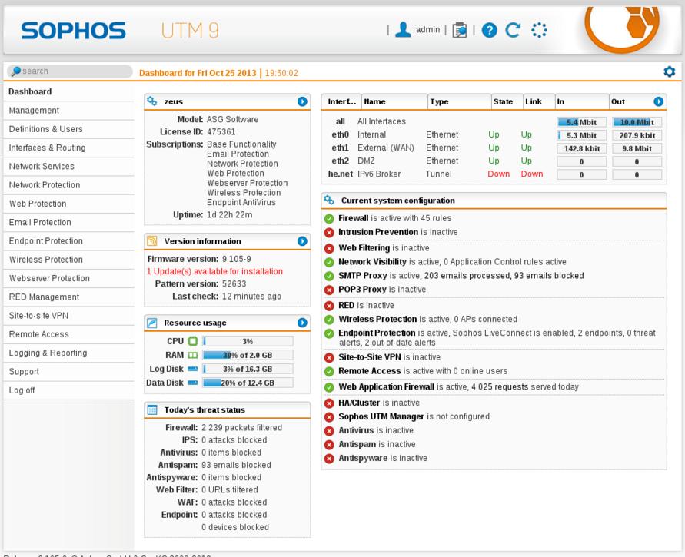685x557 pixels.
Task: Click the Data Disk drive icon
Action: click(x=193, y=383)
